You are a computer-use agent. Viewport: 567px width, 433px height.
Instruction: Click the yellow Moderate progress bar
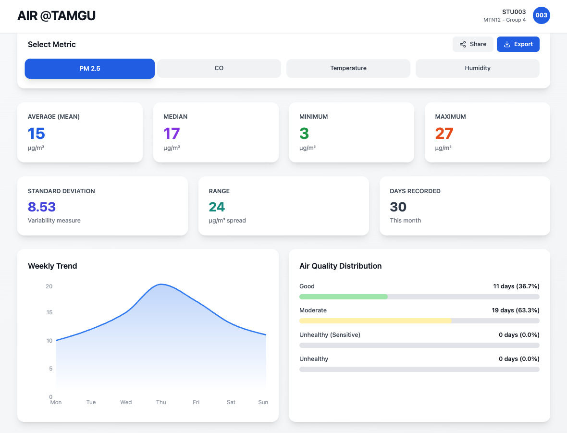tap(375, 321)
